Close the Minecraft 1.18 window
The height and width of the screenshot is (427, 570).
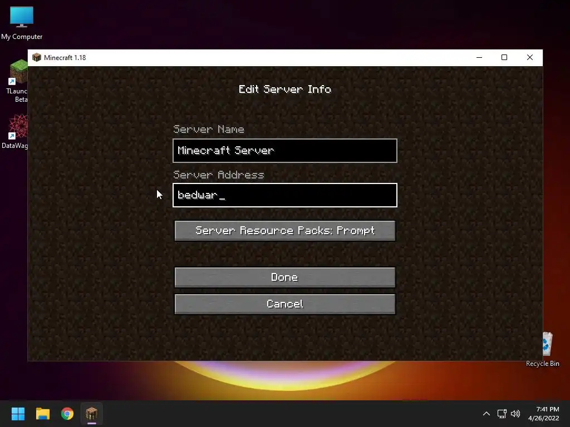(530, 57)
